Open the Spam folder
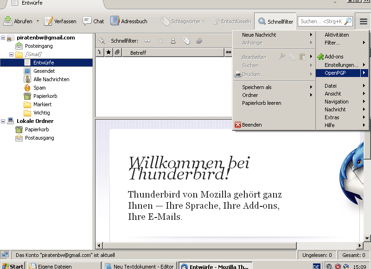The image size is (371, 269). (x=39, y=88)
